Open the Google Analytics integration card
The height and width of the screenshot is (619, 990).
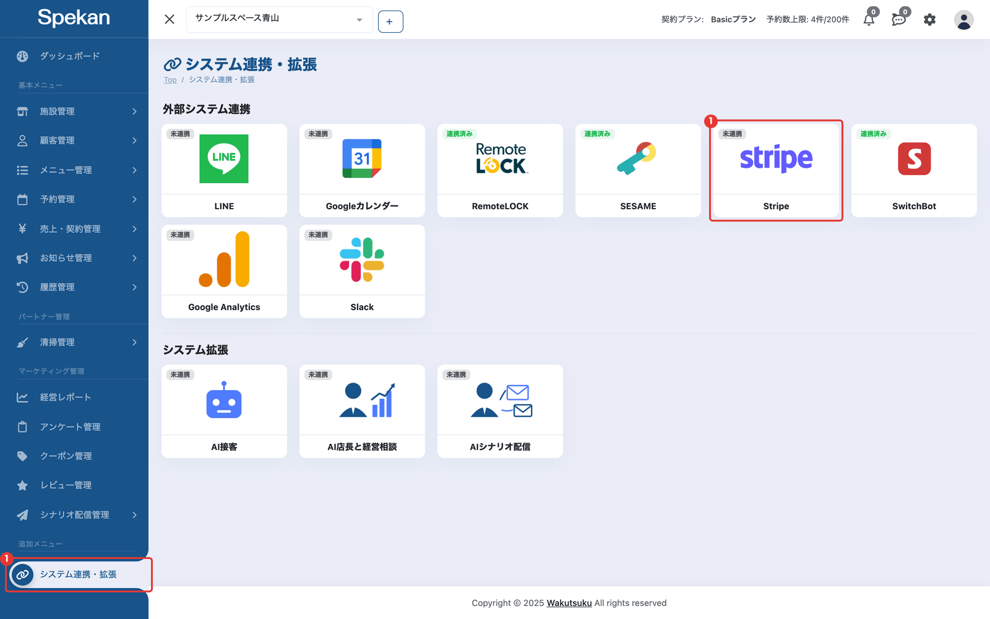point(224,271)
